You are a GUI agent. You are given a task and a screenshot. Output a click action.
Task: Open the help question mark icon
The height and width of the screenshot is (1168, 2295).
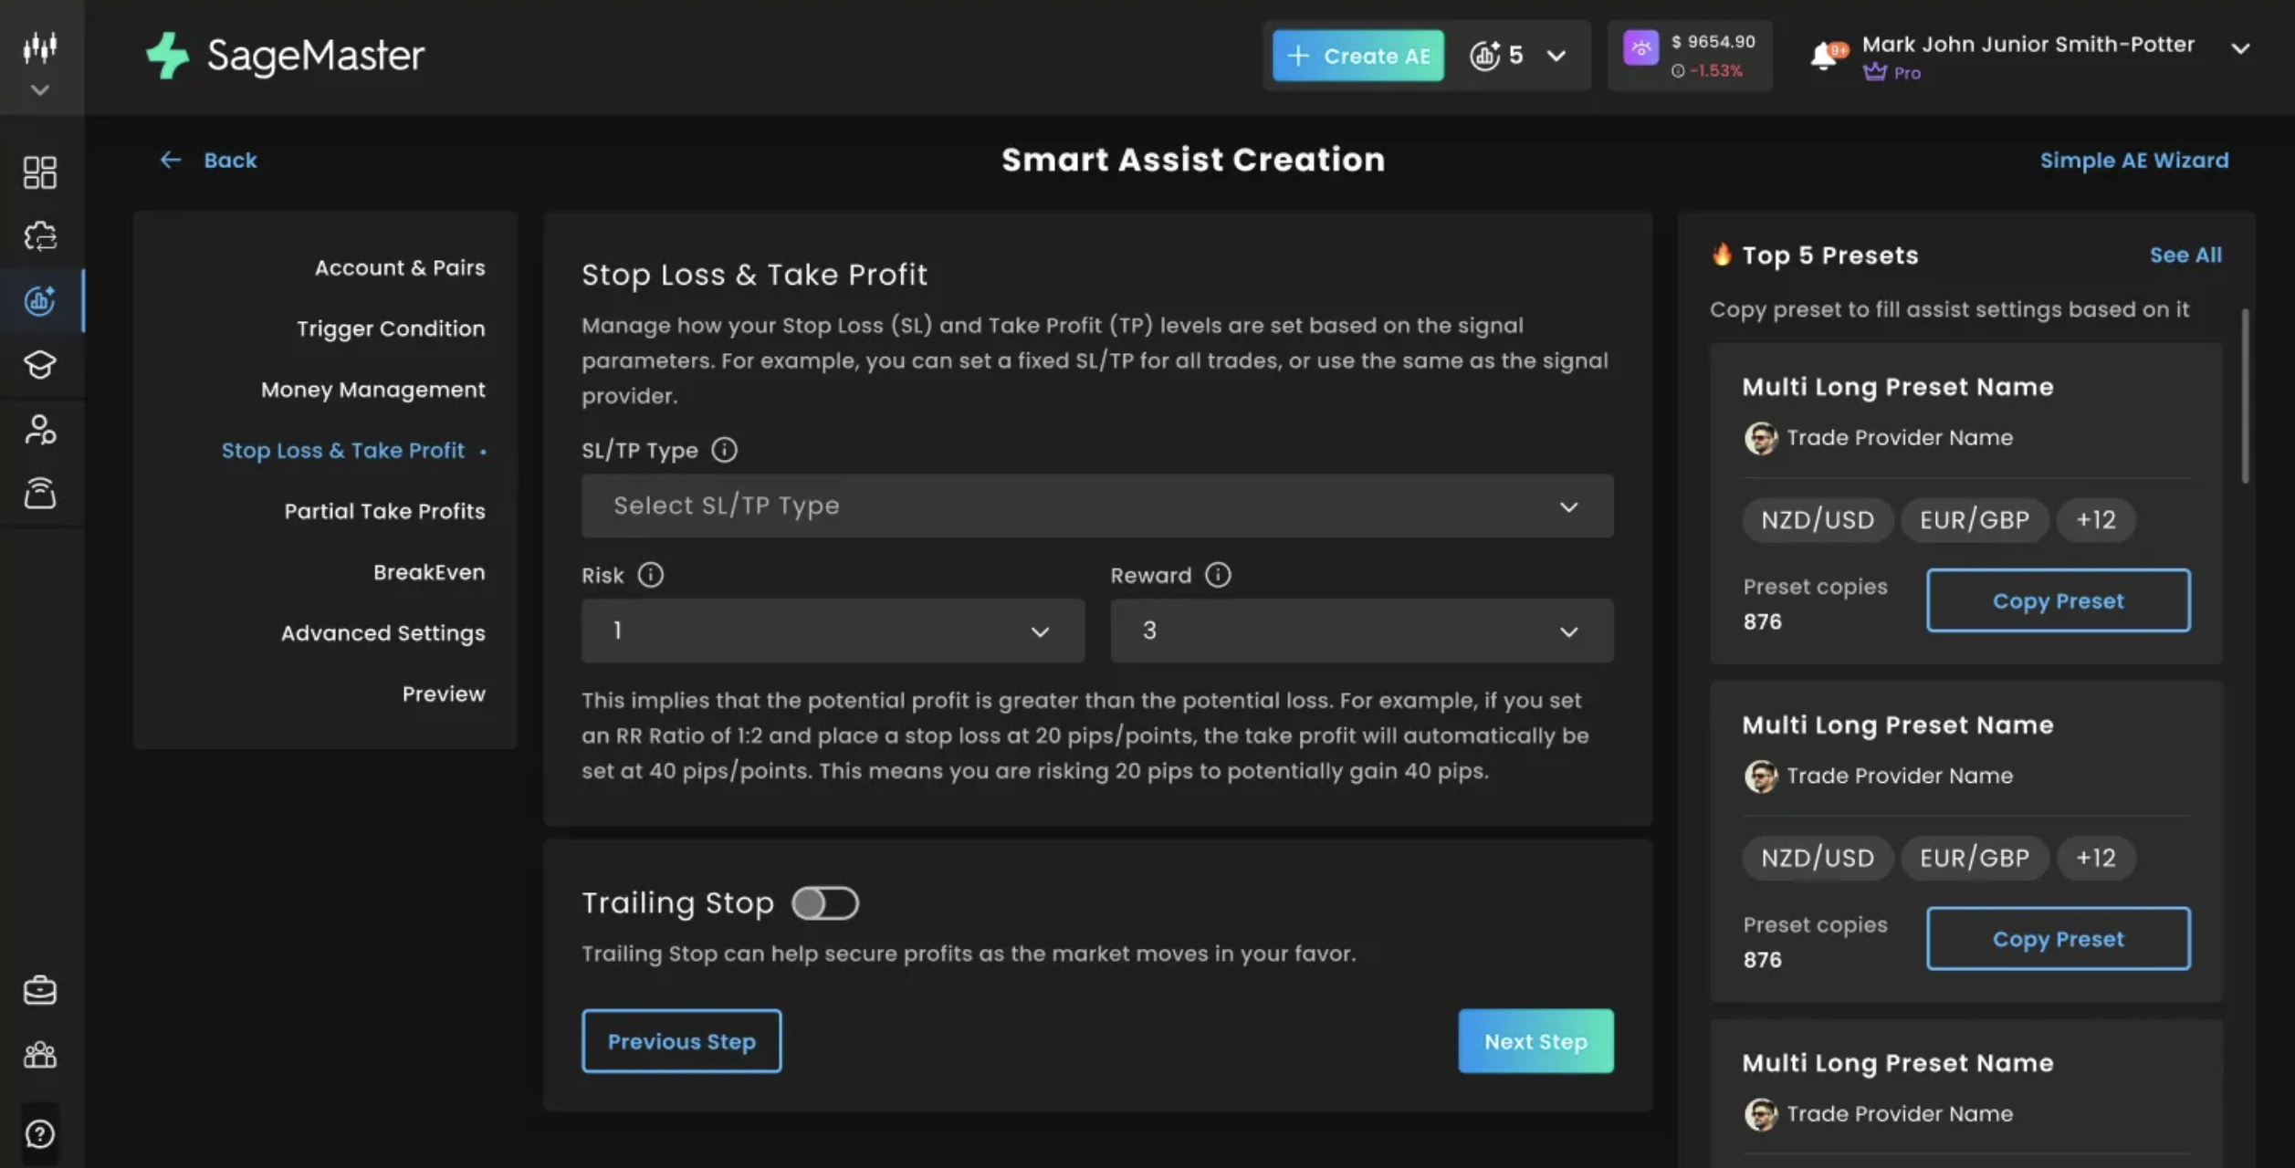[x=39, y=1134]
